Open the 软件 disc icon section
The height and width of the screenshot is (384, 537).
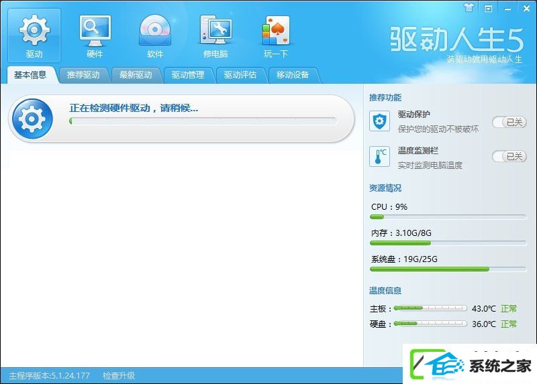155,36
